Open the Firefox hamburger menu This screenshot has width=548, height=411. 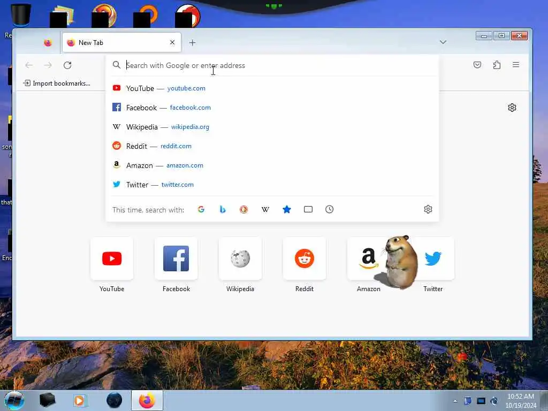point(516,65)
